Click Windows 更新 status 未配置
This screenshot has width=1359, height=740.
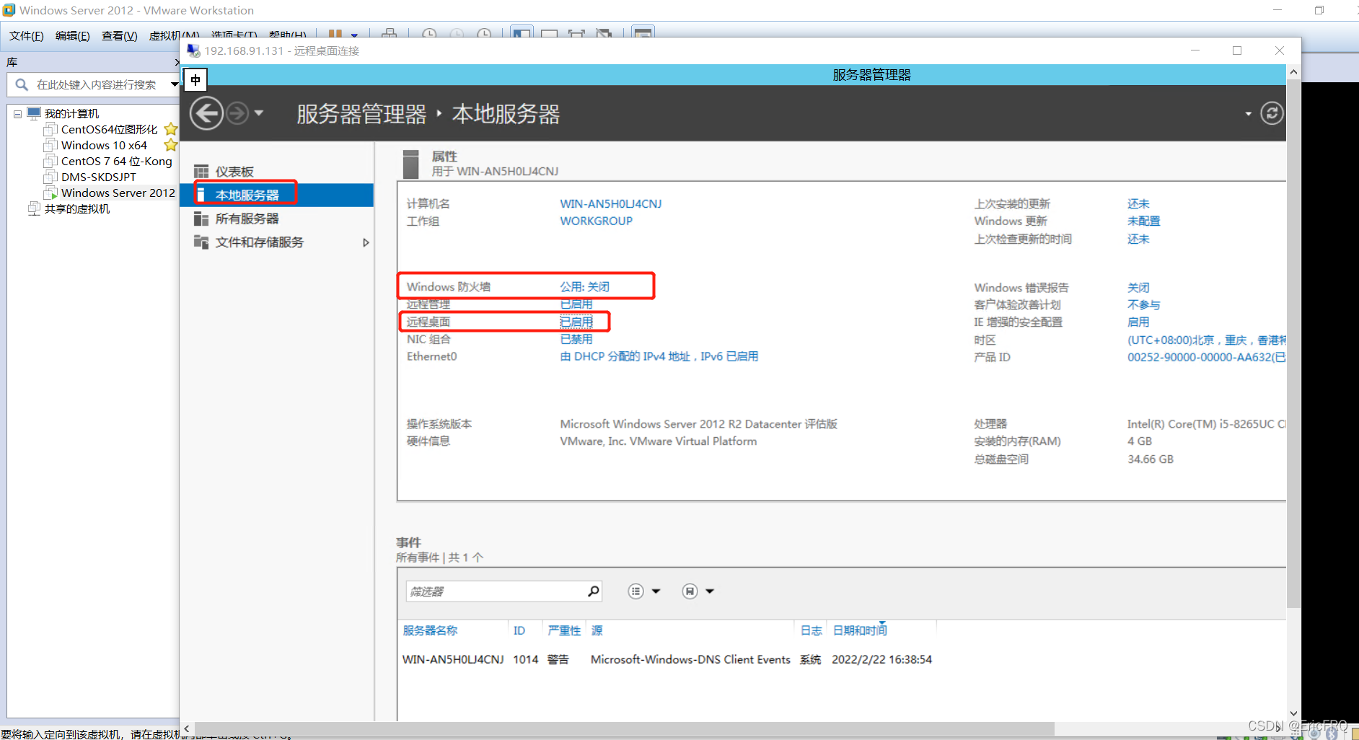tap(1143, 221)
